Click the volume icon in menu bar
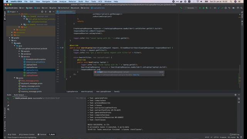Viewport: 247px width, 139px height. (201, 2)
